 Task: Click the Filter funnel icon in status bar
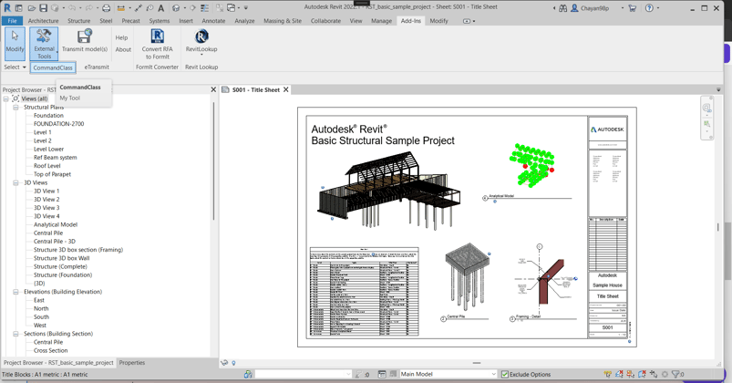676,374
